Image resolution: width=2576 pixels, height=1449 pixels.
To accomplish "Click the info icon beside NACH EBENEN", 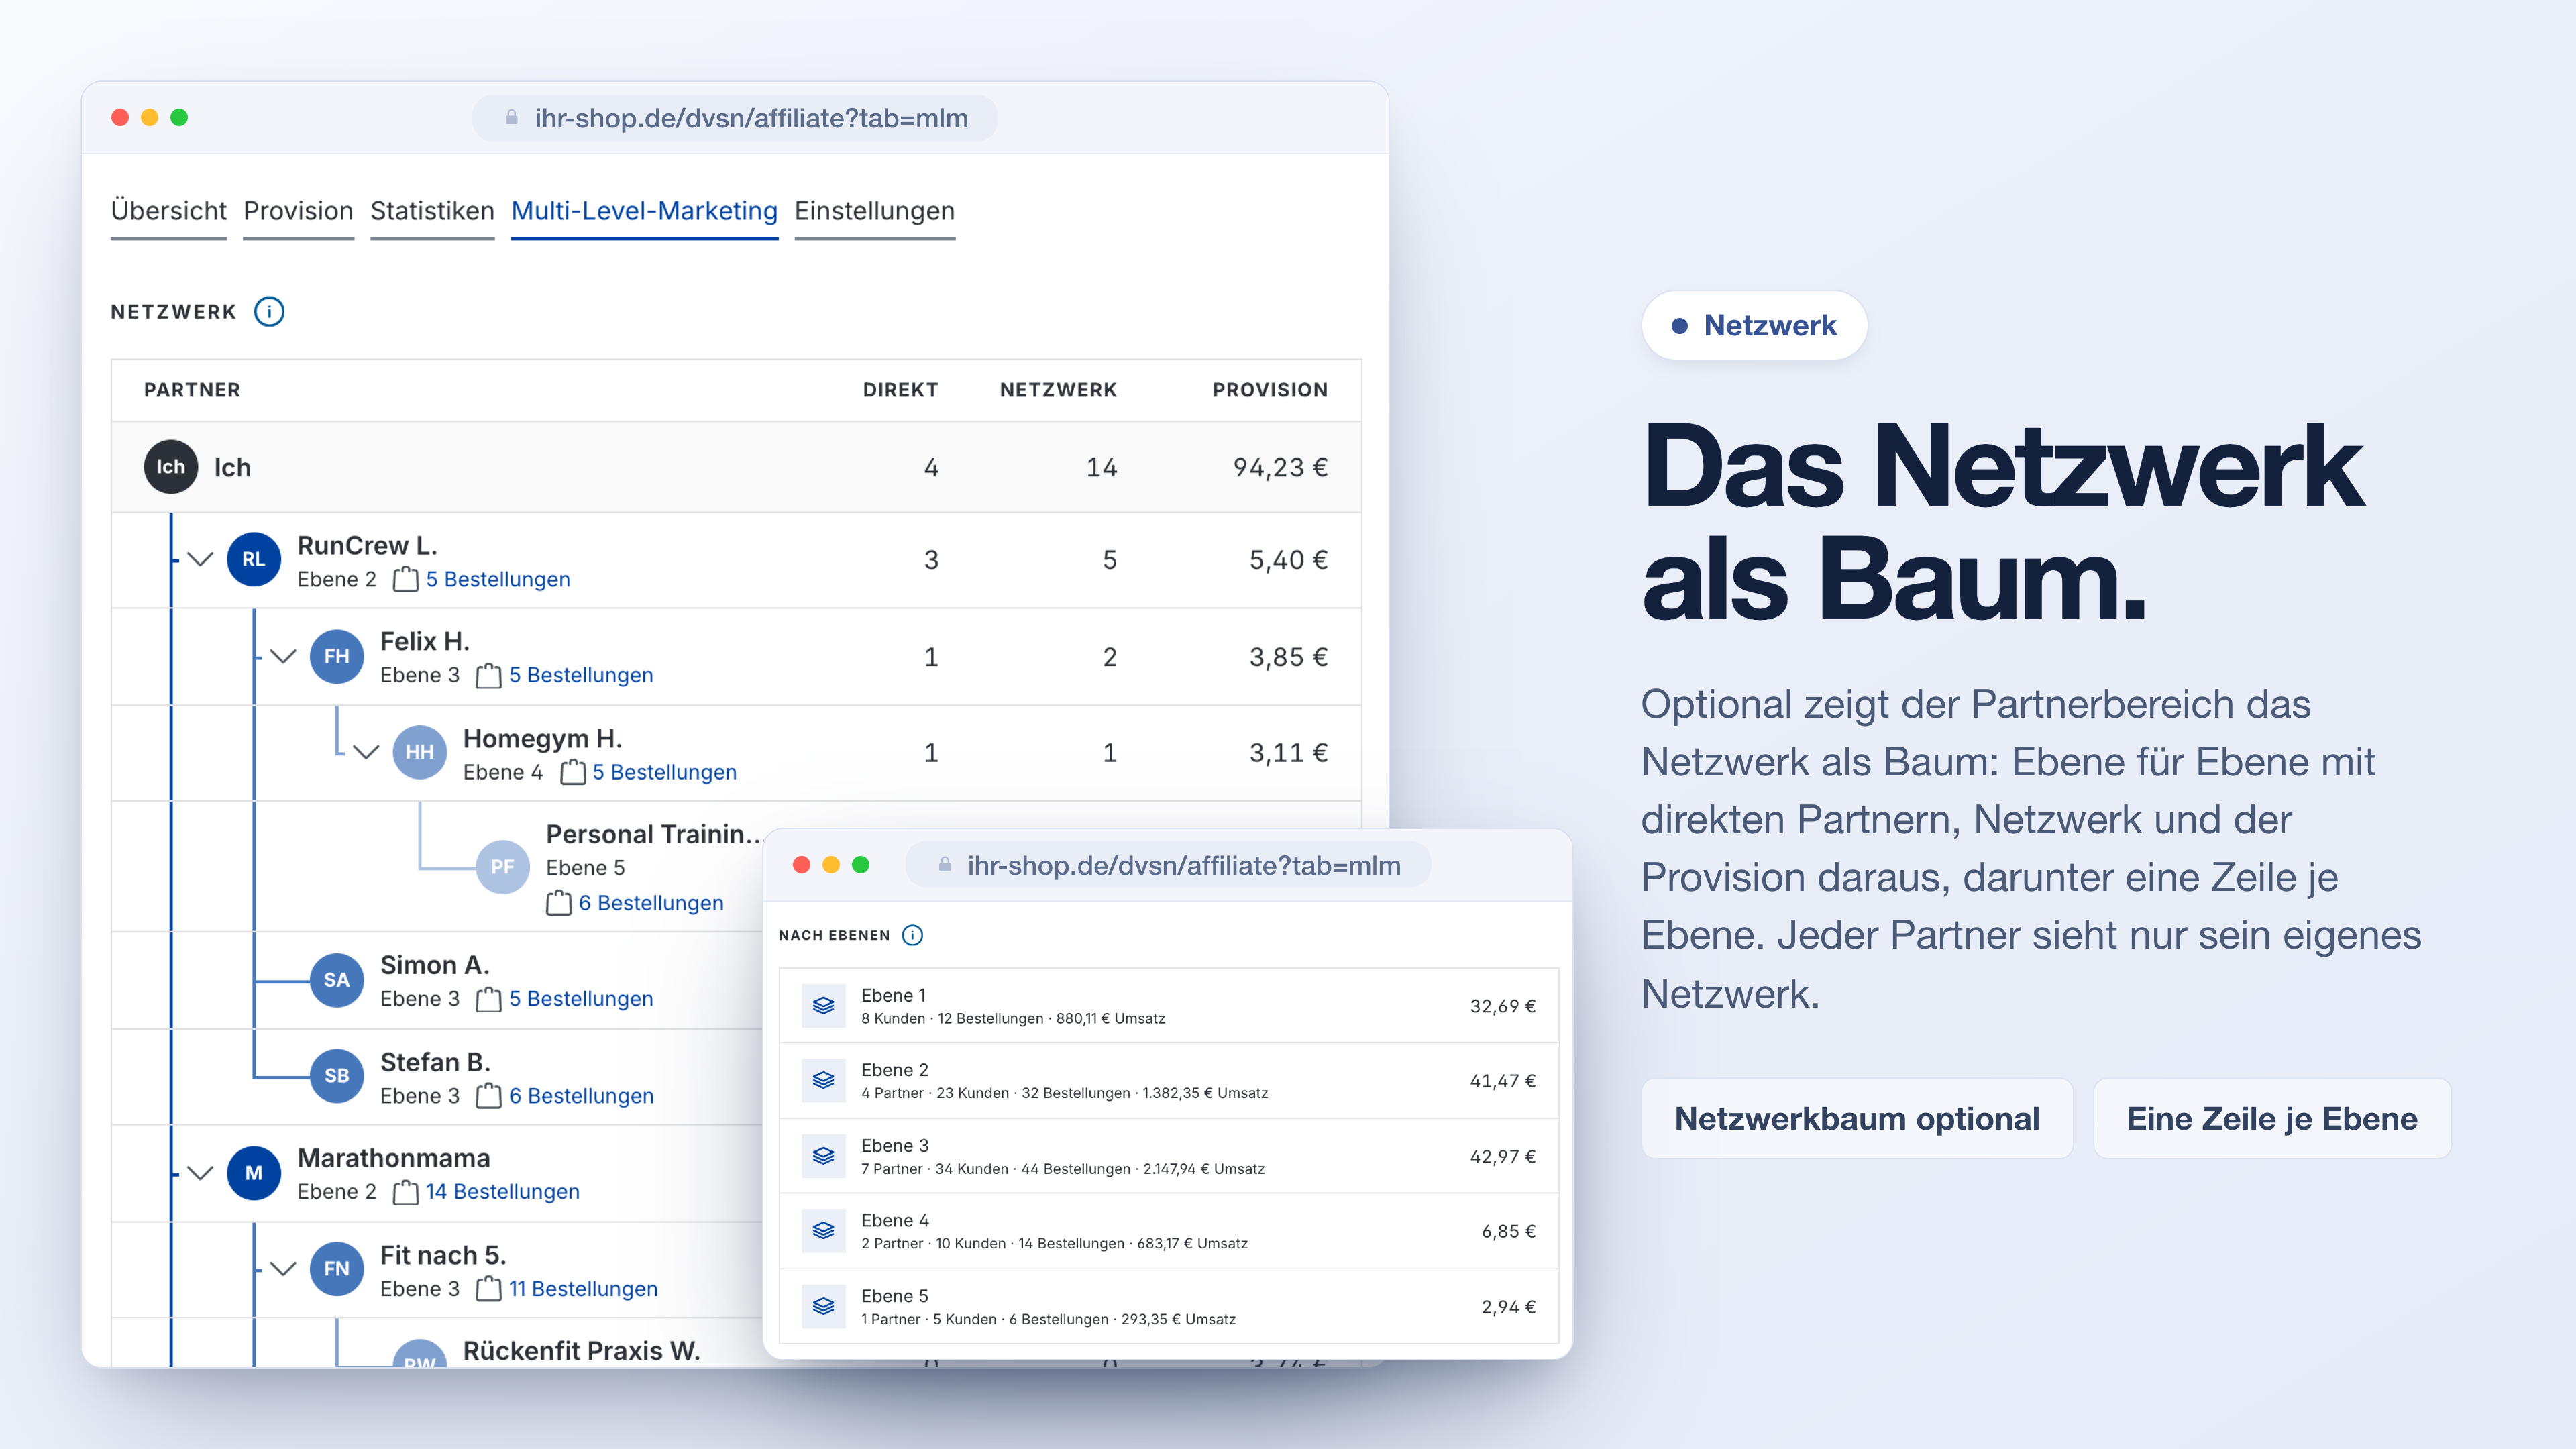I will coord(912,935).
